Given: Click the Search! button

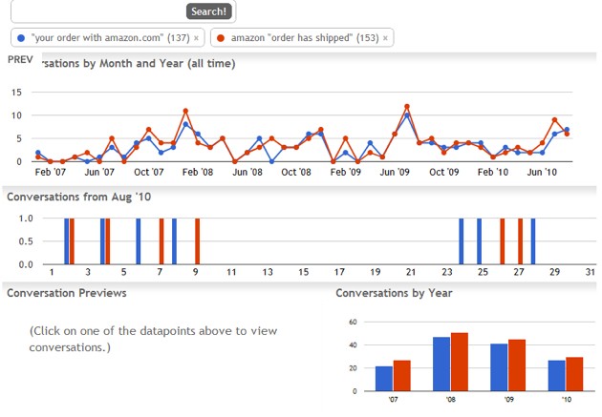Looking at the screenshot, I should 209,11.
